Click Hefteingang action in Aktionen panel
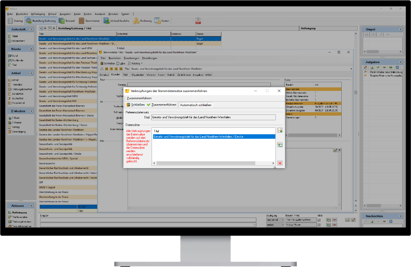 [18, 213]
